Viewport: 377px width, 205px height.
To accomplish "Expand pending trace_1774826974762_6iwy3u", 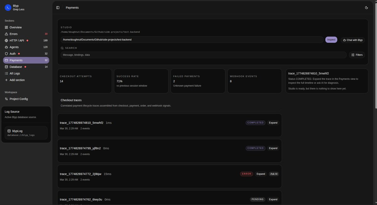I will tap(273, 199).
